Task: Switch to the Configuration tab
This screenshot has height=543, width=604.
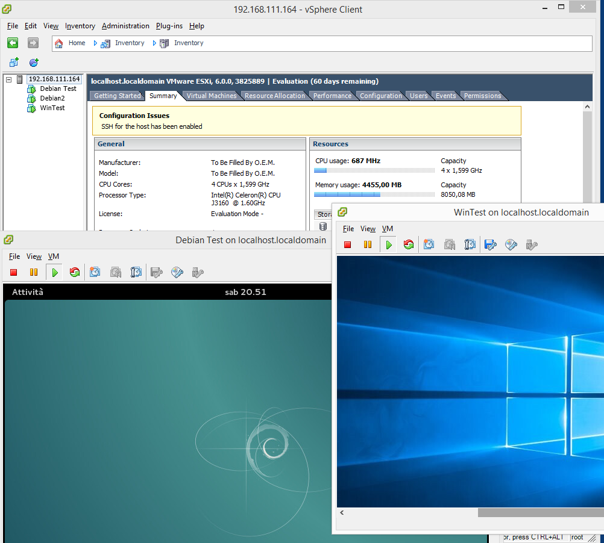Action: 381,96
